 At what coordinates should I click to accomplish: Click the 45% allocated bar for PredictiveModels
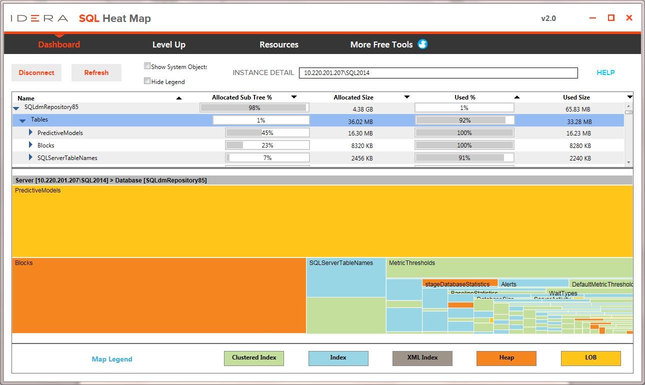point(267,132)
